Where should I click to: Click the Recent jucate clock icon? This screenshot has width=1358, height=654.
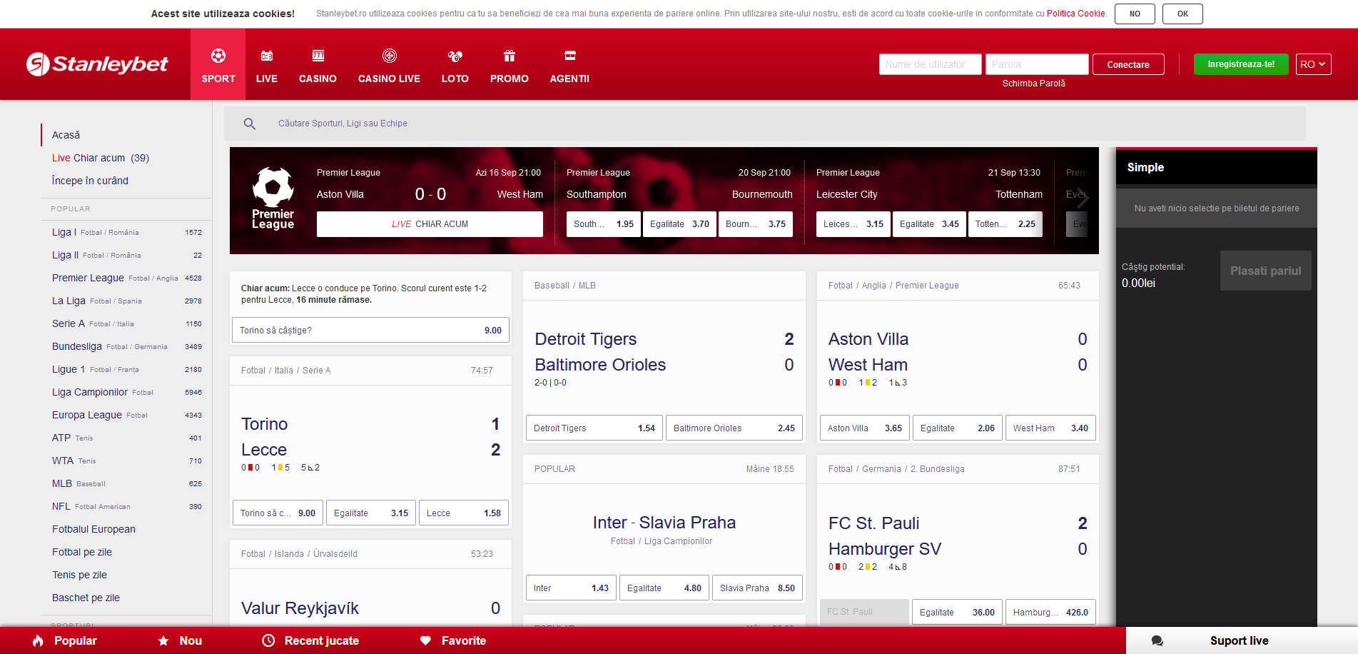click(x=268, y=640)
